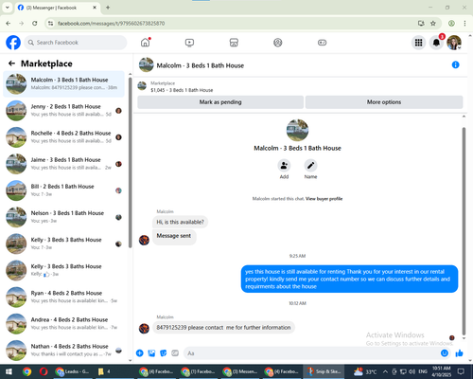Click the large house thumbnail in chat

click(x=297, y=130)
